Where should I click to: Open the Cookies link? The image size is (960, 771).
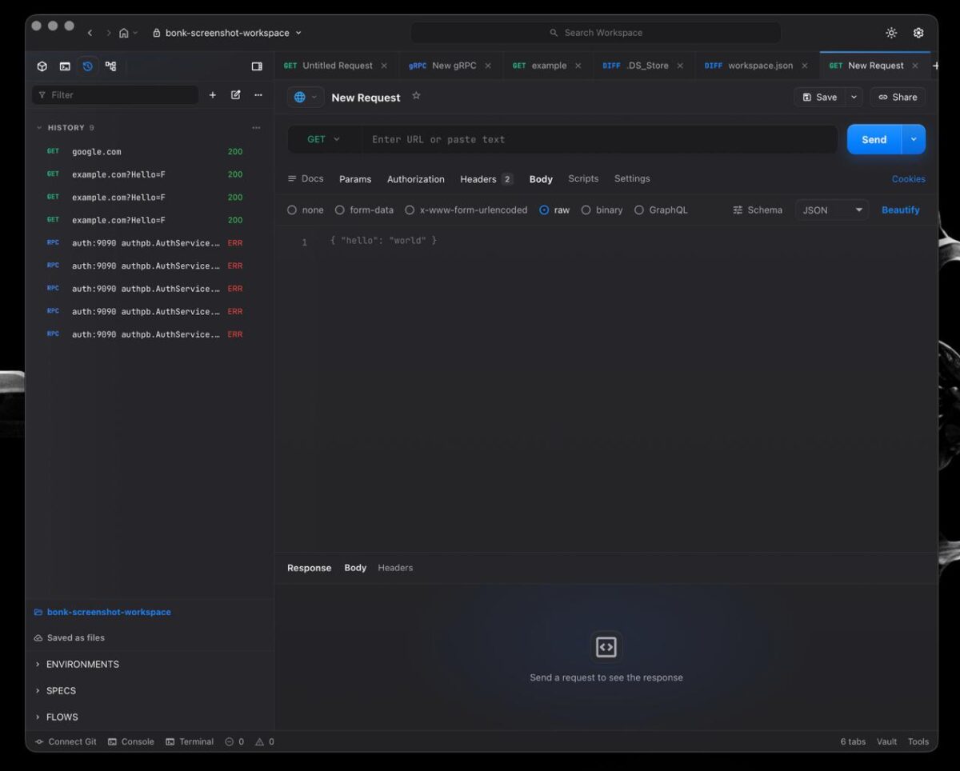tap(909, 179)
